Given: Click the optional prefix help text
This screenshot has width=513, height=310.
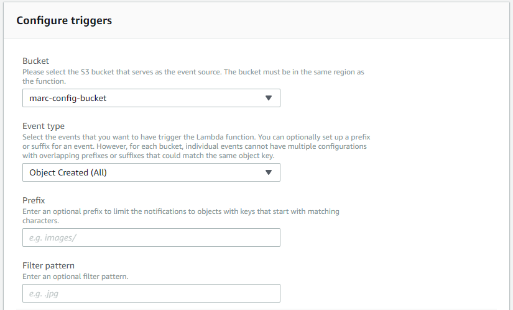Looking at the screenshot, I should [x=180, y=216].
